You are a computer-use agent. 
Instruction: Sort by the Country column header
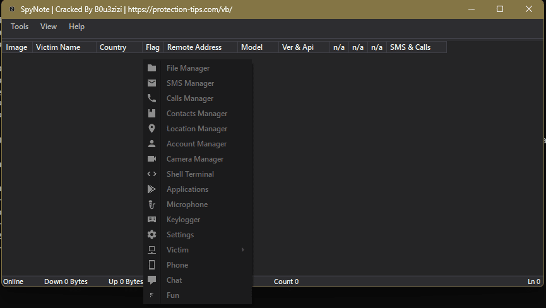pos(113,47)
